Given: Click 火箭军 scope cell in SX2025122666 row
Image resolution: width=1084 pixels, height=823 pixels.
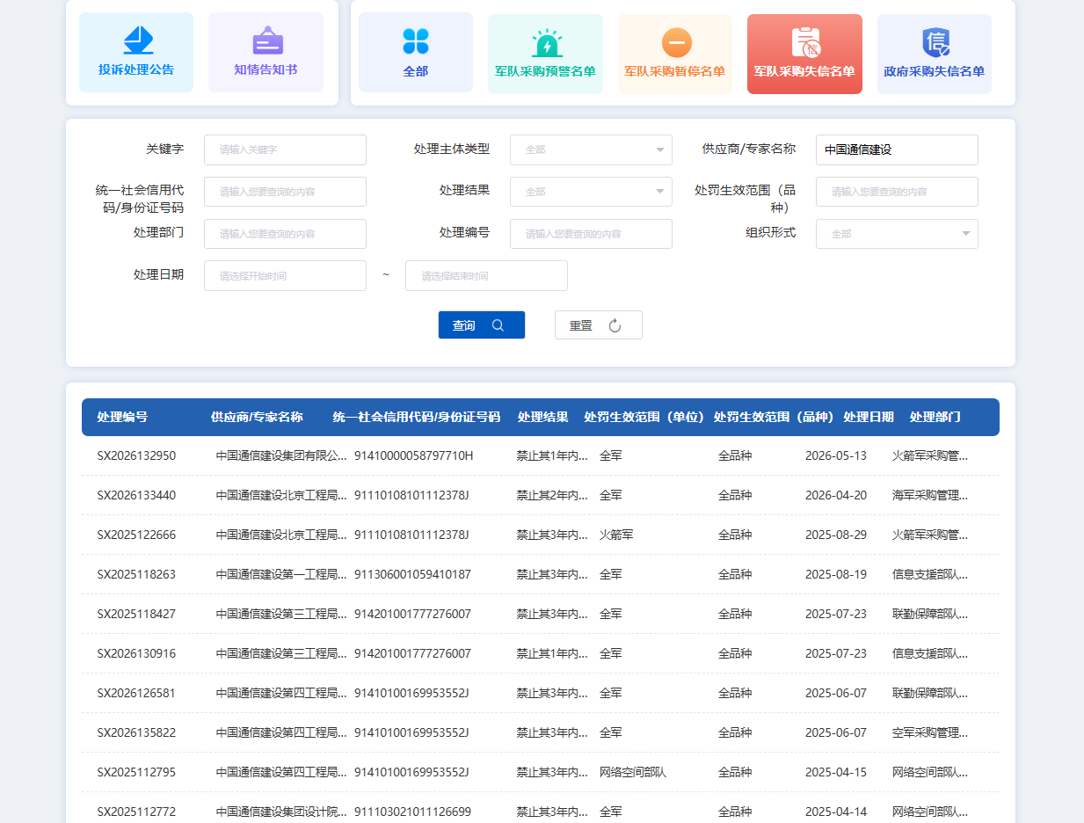Looking at the screenshot, I should (x=616, y=535).
